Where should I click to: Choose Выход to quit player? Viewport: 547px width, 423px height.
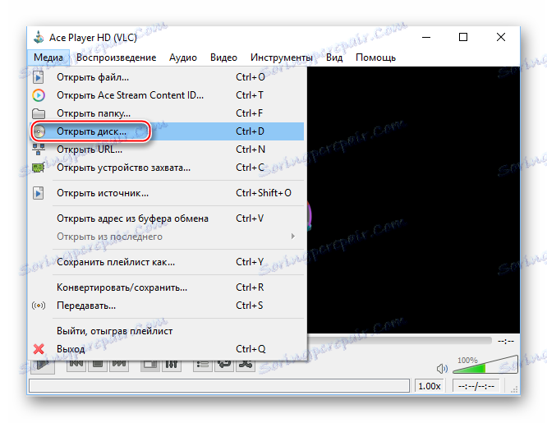[x=167, y=349]
